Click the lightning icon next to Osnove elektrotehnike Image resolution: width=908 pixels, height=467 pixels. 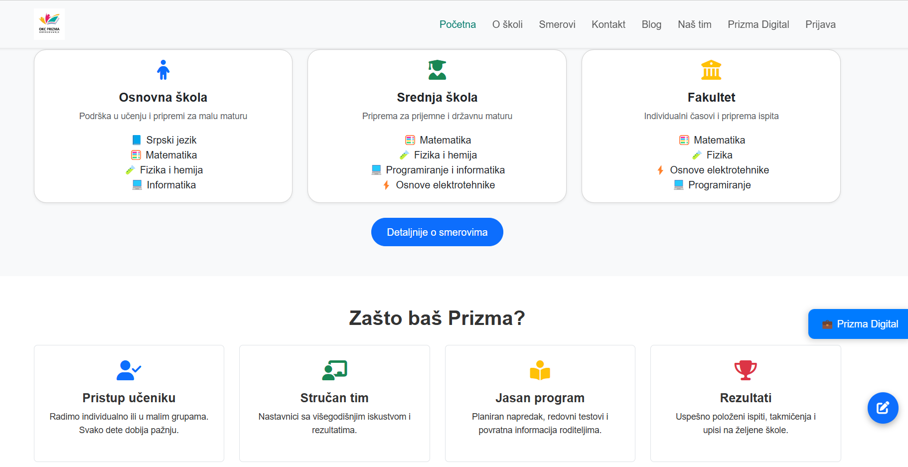[x=387, y=185]
